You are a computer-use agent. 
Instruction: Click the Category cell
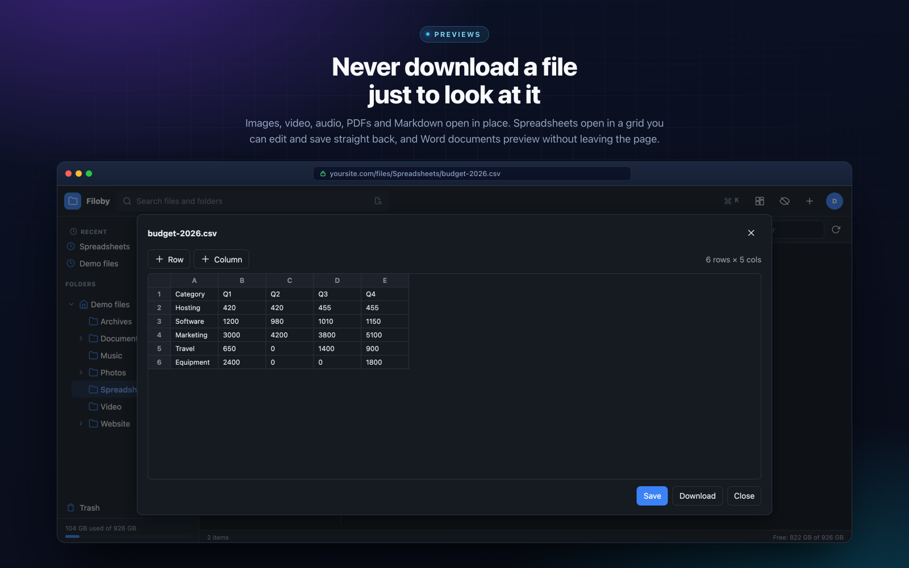[194, 294]
